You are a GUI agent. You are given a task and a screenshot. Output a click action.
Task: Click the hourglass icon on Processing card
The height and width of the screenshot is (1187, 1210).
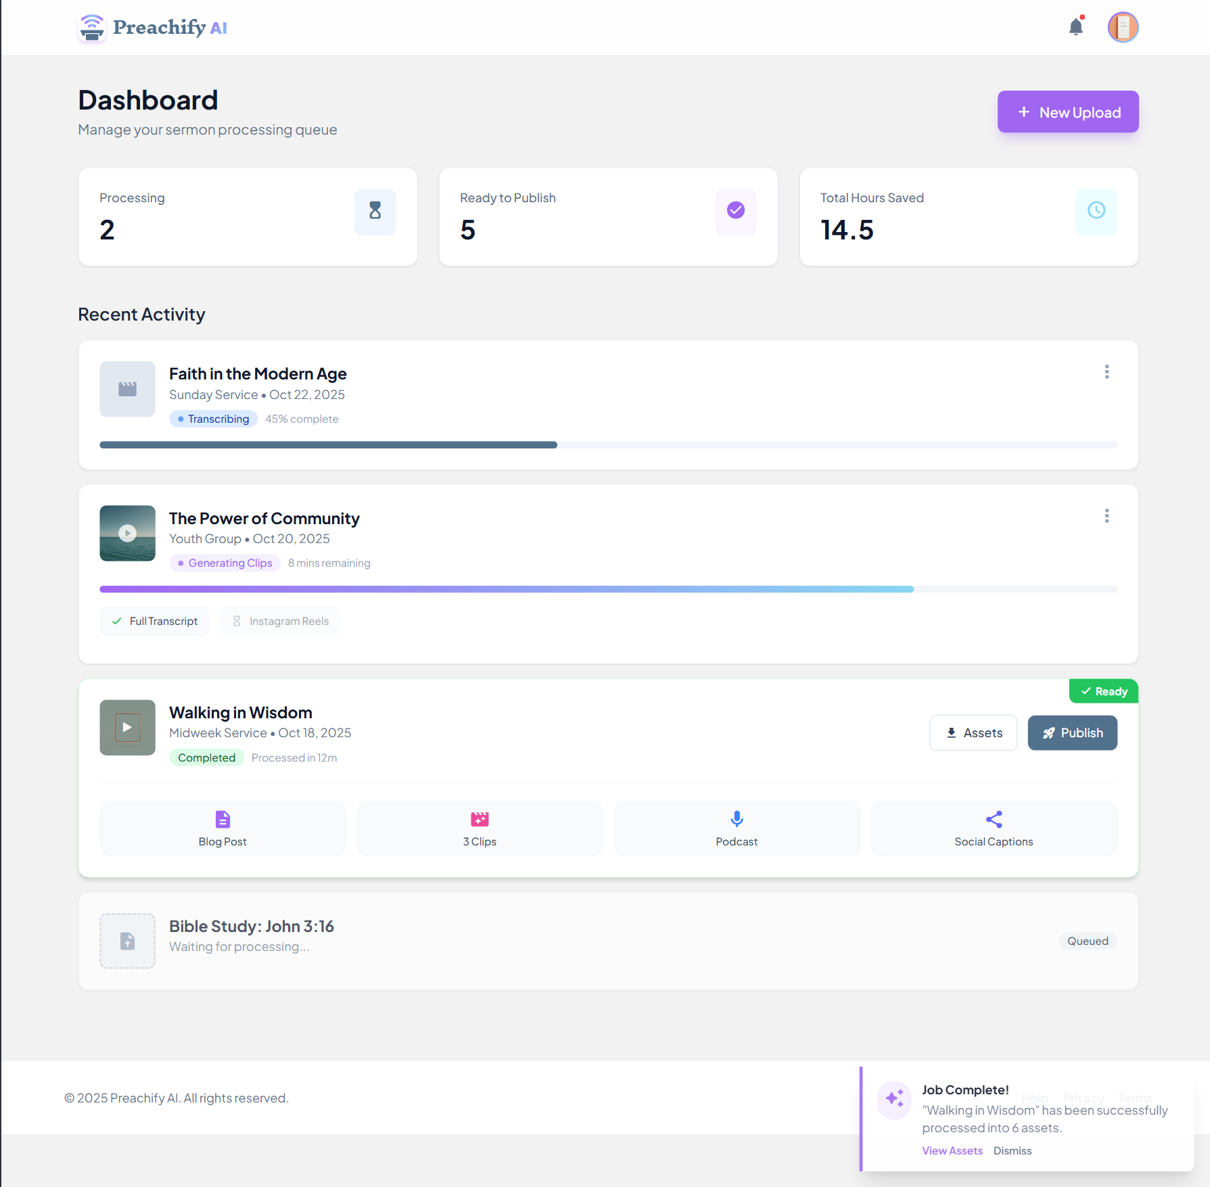[375, 212]
